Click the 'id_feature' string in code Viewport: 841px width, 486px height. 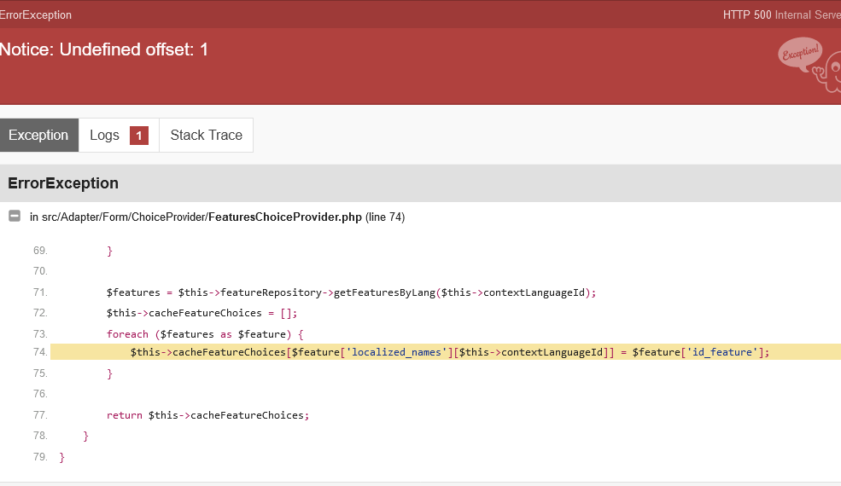pos(722,352)
